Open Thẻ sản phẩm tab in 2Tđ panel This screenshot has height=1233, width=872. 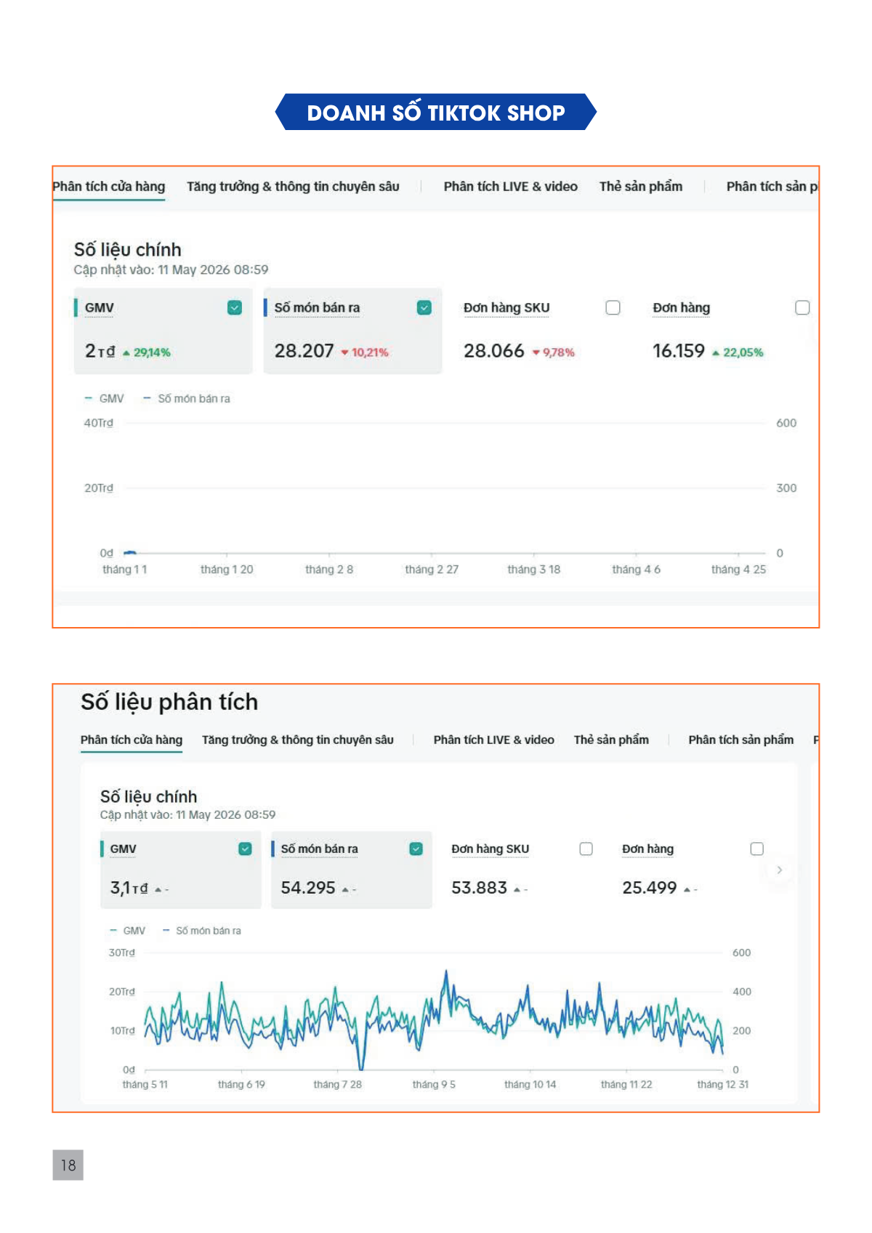pos(641,187)
